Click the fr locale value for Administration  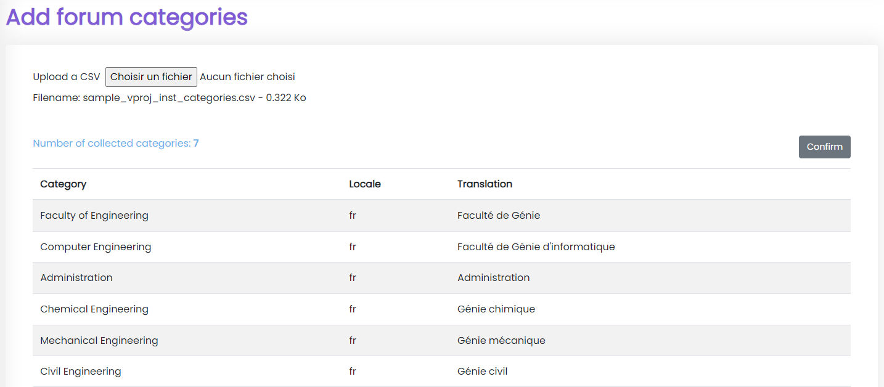(x=352, y=277)
